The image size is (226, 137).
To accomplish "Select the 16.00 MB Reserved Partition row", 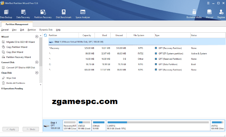I will tap(137, 59).
